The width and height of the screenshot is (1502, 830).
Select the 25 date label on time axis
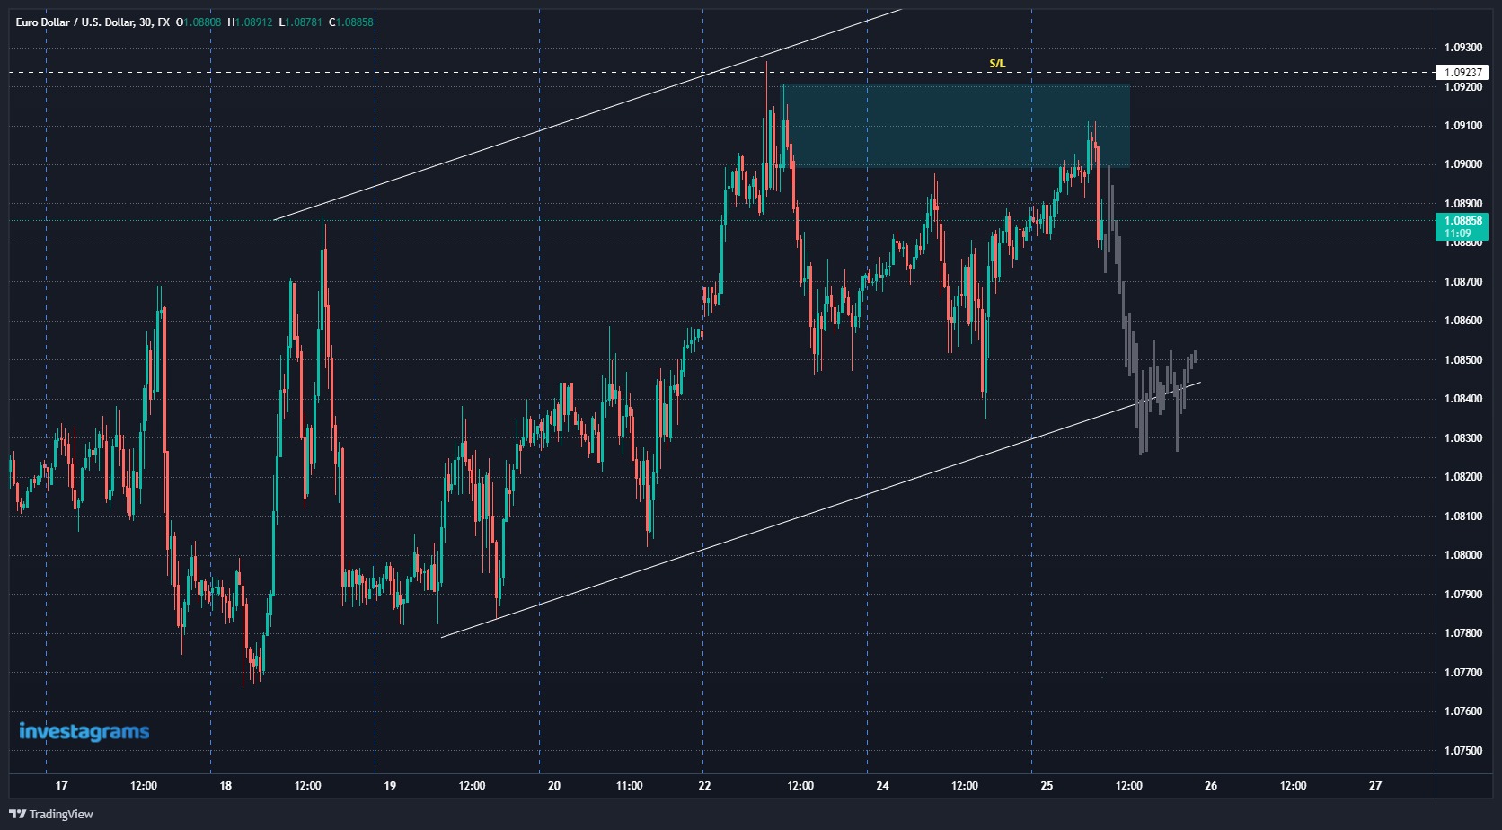(x=1046, y=785)
